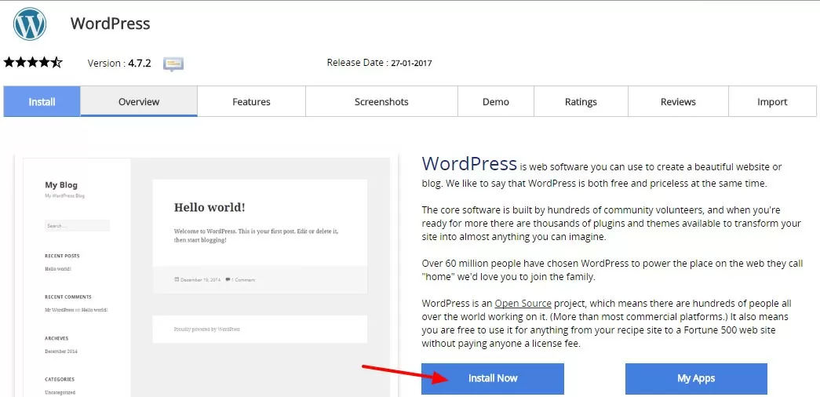Click 'December 2014' archive entry in preview
Viewport: 820px width, 397px height.
pos(61,351)
